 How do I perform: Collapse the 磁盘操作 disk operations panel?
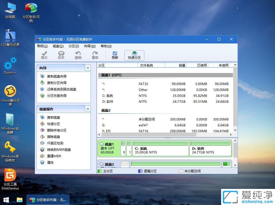88,109
